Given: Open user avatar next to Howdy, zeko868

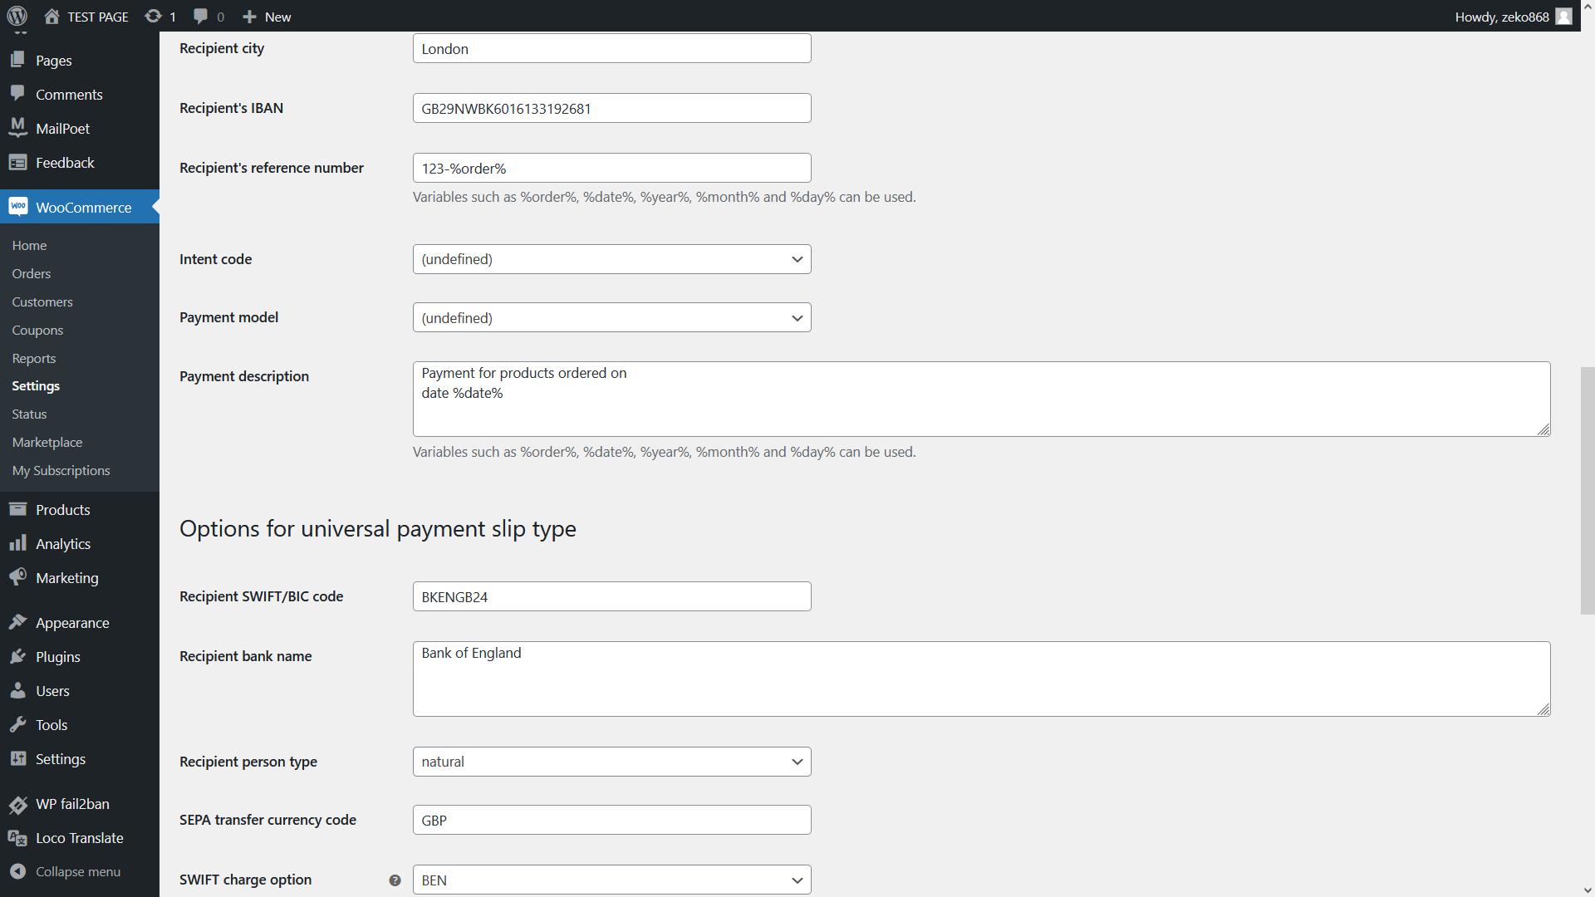Looking at the screenshot, I should tap(1563, 17).
